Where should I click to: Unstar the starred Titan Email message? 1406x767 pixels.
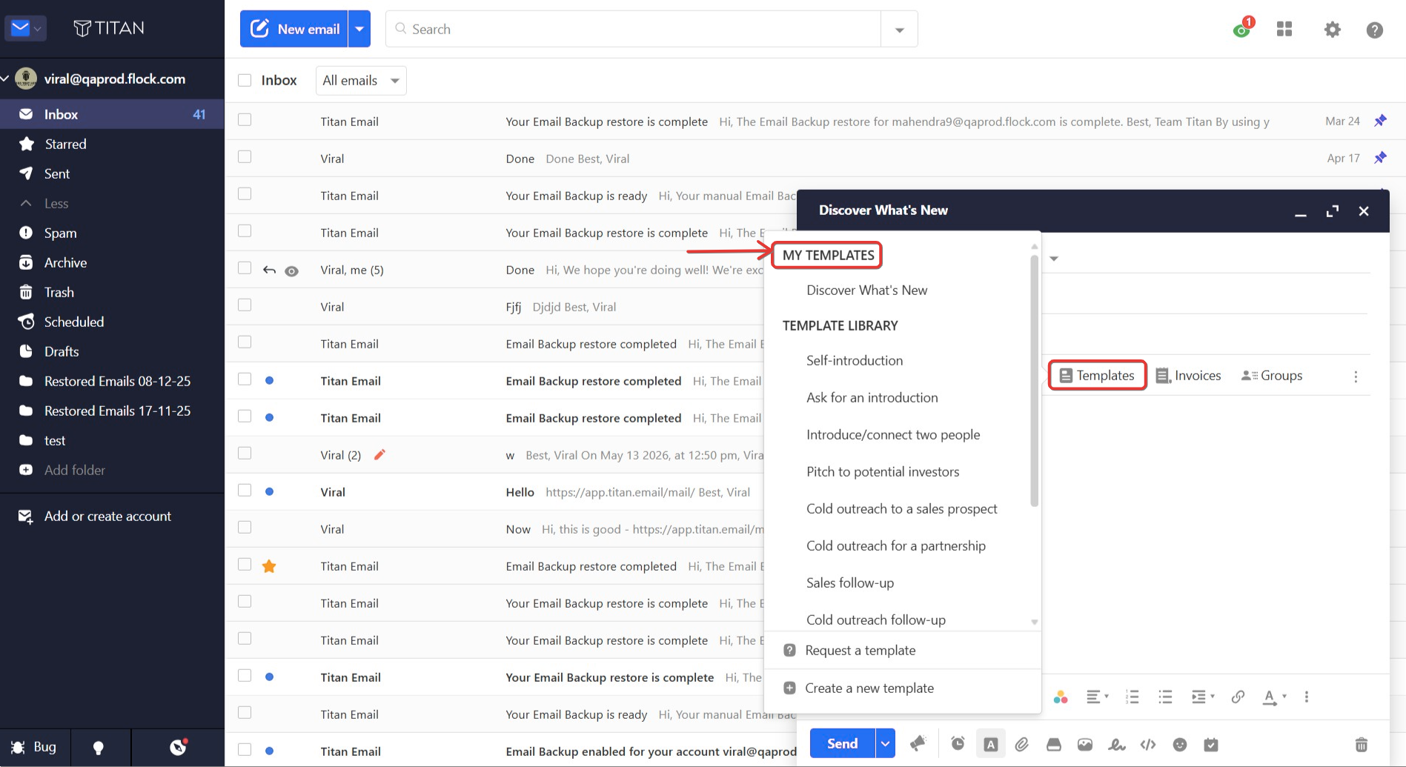coord(269,566)
